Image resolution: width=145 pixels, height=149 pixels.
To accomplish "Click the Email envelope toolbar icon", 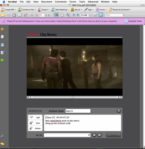I will coord(20,15).
